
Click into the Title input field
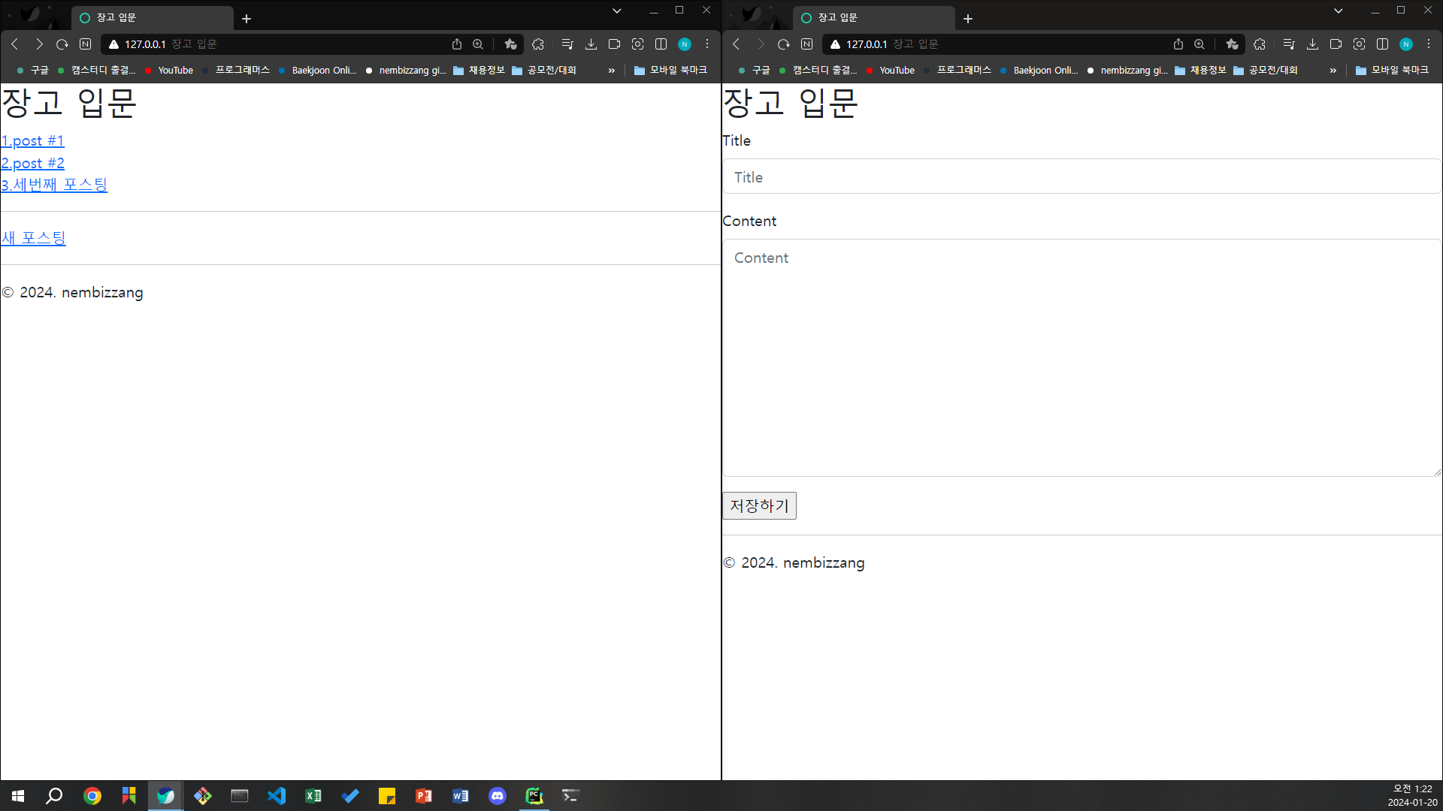[1081, 177]
